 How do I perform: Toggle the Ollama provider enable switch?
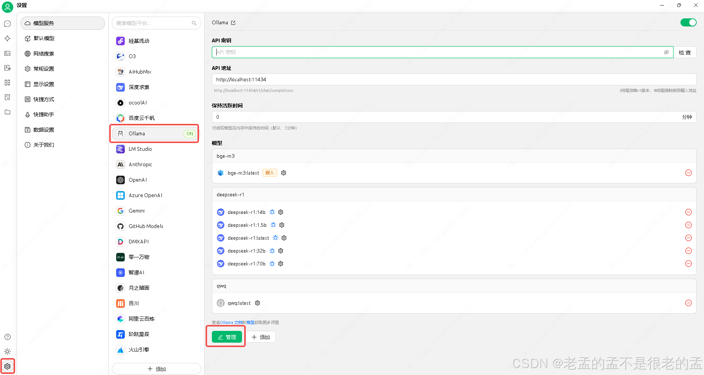[x=688, y=22]
